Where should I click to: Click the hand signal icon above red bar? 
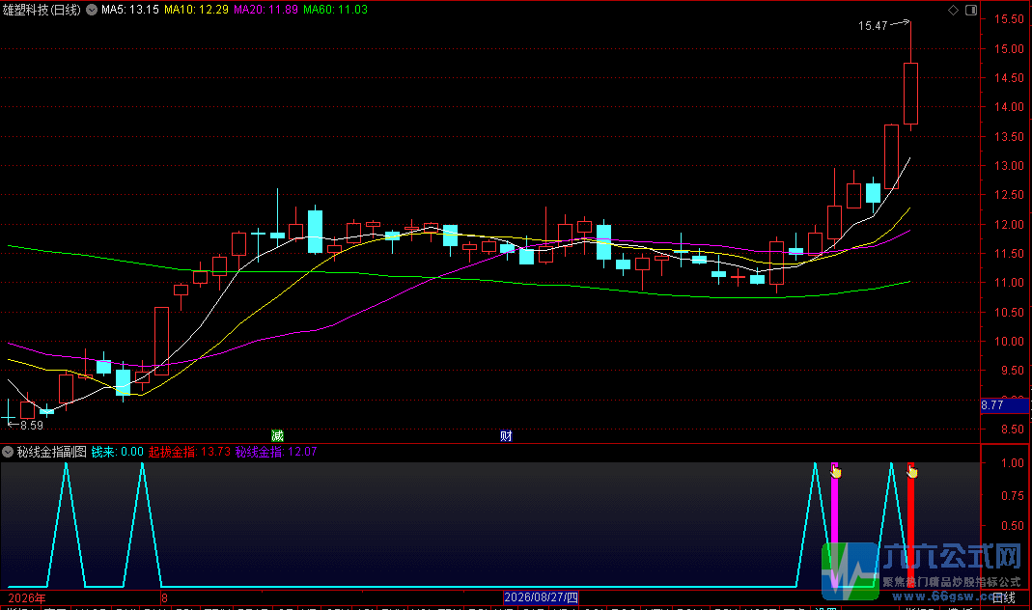(911, 470)
